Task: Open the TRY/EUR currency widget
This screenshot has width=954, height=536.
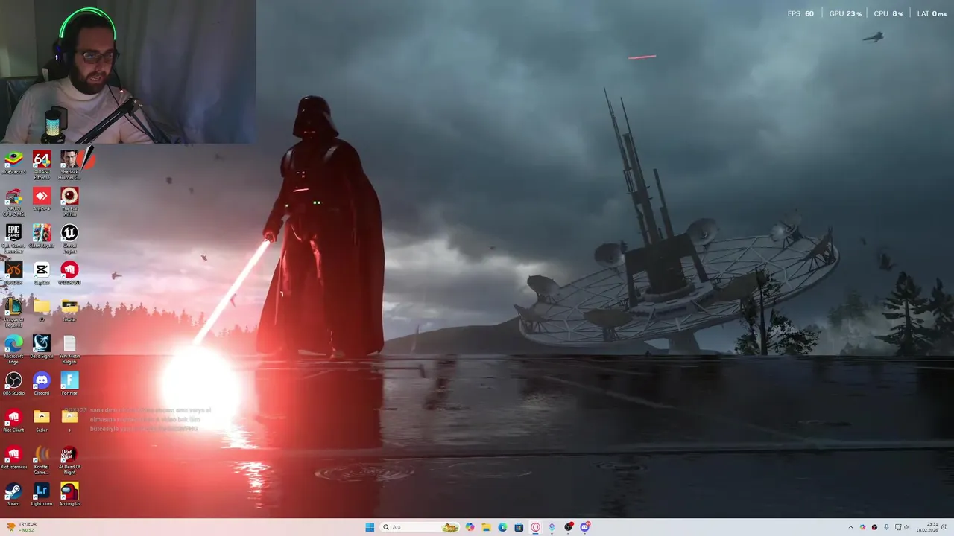Action: click(21, 527)
